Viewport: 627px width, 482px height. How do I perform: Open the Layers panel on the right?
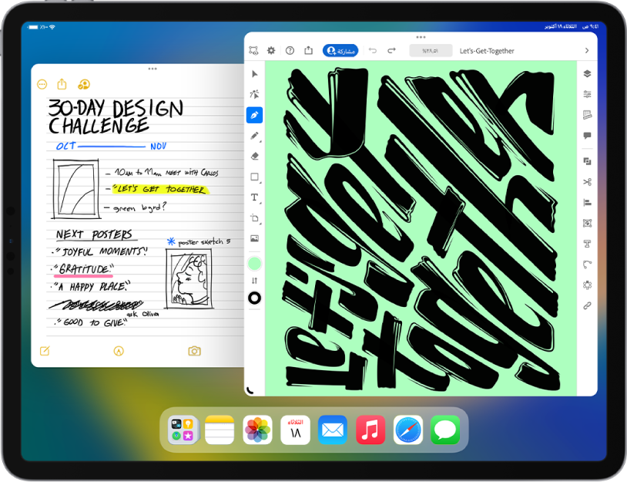[x=587, y=74]
